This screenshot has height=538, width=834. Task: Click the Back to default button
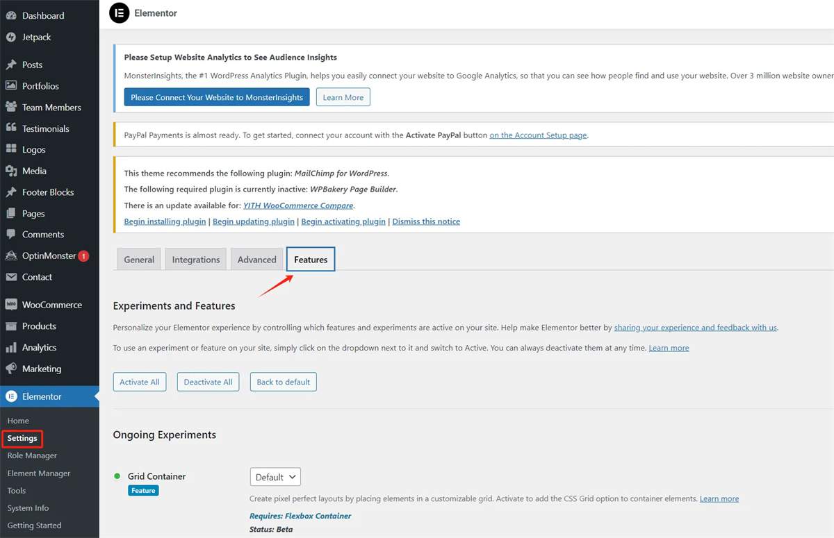coord(284,382)
